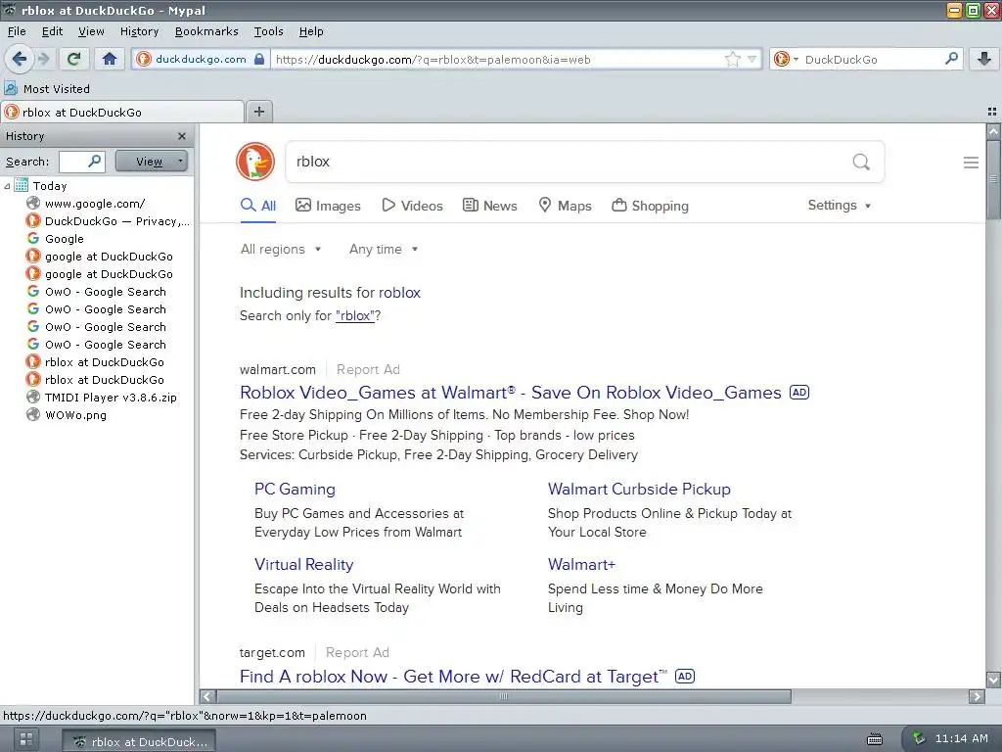Screen dimensions: 1002x752
Task: Click the padlock site identity icon
Action: click(258, 60)
